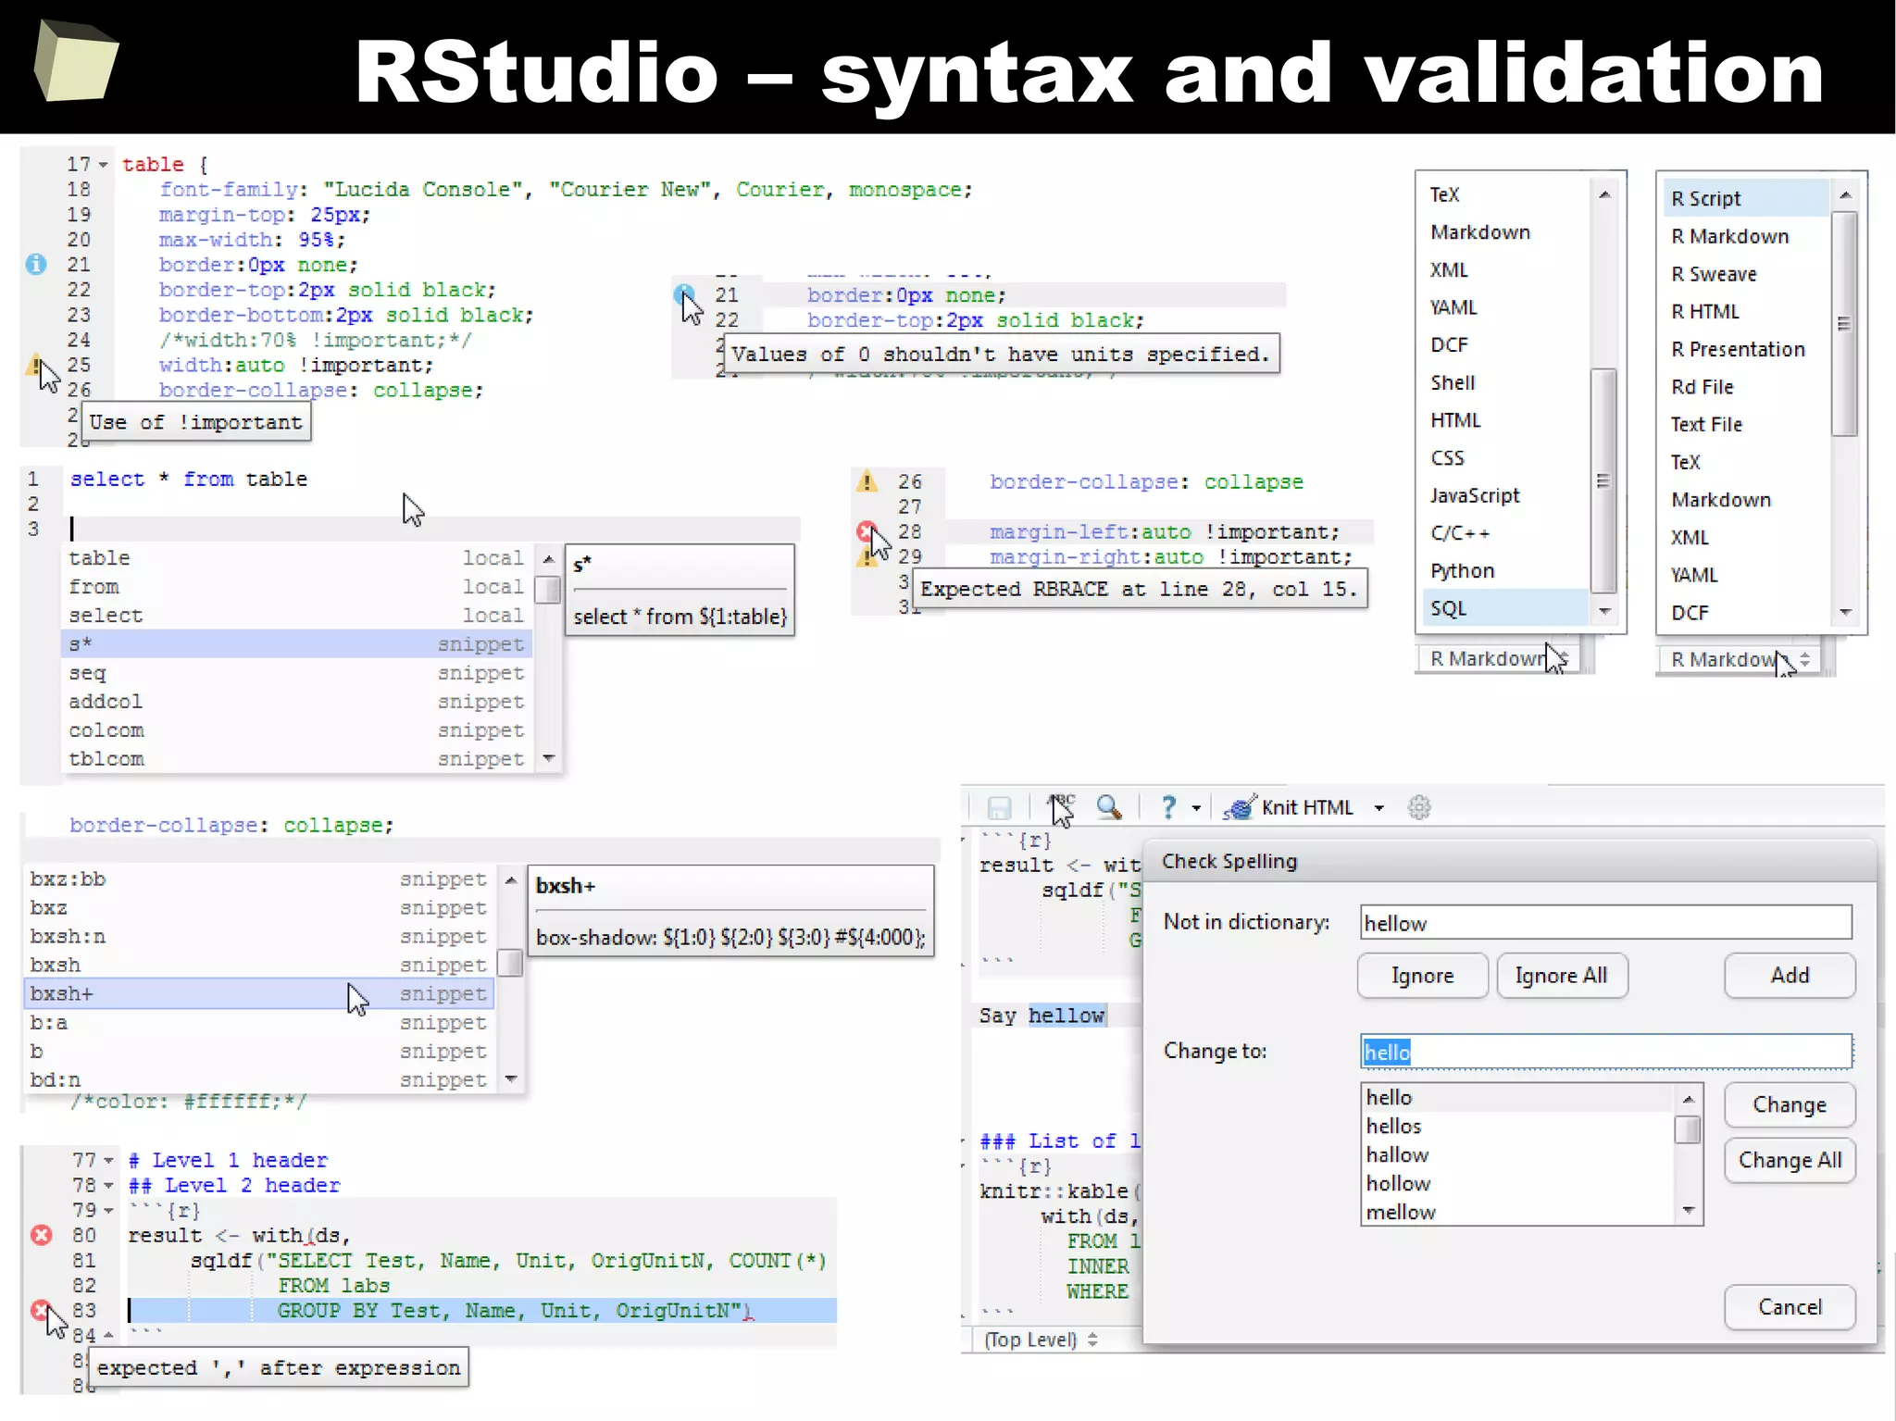Image resolution: width=1896 pixels, height=1421 pixels.
Task: Choose R Sweave in the right file type list
Action: (1746, 274)
